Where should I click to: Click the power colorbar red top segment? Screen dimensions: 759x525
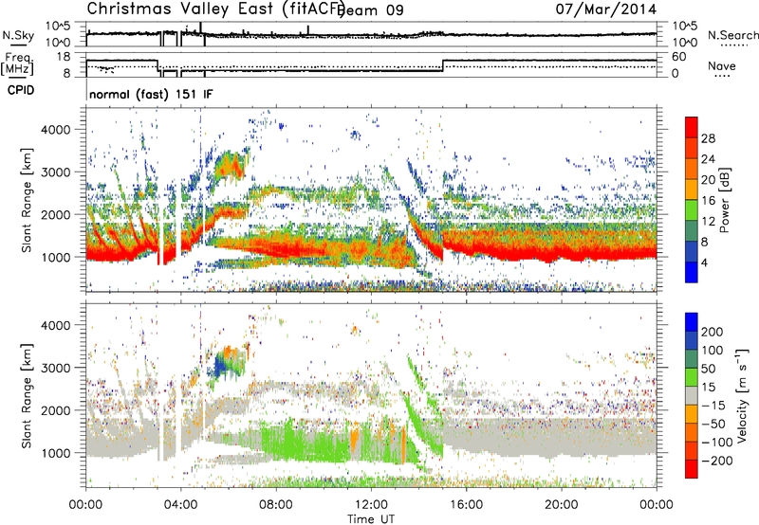[692, 127]
